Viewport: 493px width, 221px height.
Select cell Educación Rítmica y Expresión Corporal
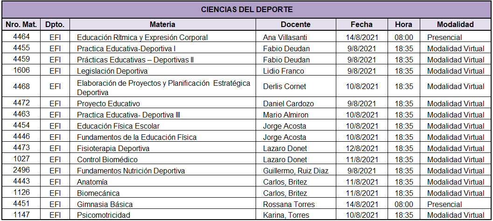[163, 37]
